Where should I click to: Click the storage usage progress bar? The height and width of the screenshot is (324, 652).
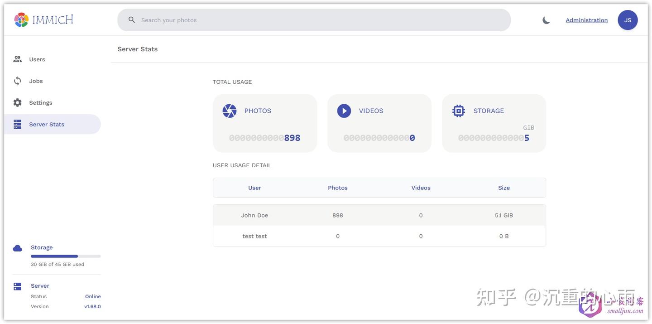coord(66,256)
